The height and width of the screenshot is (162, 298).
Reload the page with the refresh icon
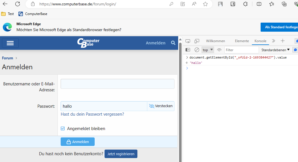pyautogui.click(x=18, y=4)
